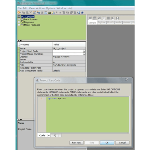Click the stacked-windows Results toolbar icon
Viewport: 150px width, 150px height.
point(71,13)
